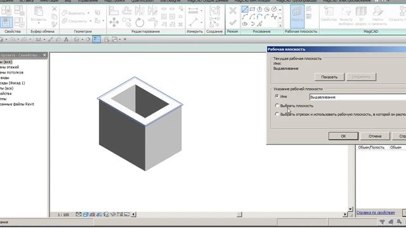This screenshot has height=228, width=406.
Task: Open the Paste 'Вставить' dropdown arrow
Action: pos(39,23)
